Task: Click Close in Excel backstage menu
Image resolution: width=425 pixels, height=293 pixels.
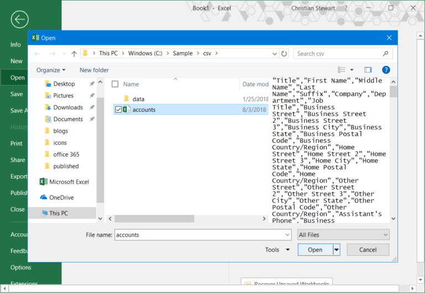Action: (17, 210)
